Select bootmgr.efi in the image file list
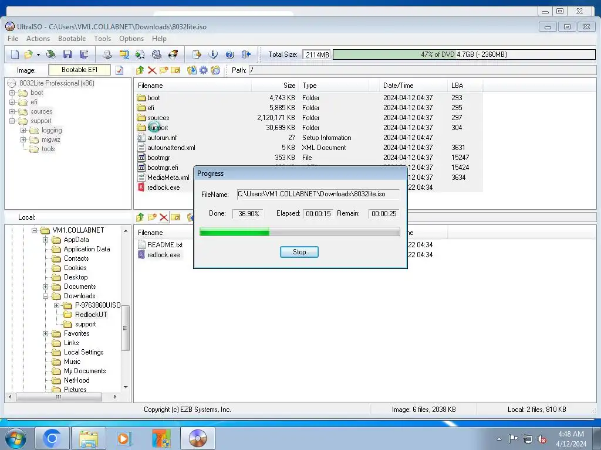The width and height of the screenshot is (601, 450). (163, 168)
